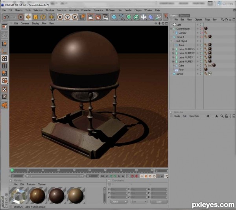The height and width of the screenshot is (210, 236).
Task: Switch to Texture mode checker icon
Action: coord(4,89)
